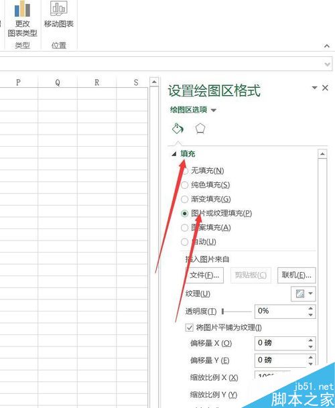This screenshot has width=335, height=408.
Task: Increase 偏移量 X with up spinner
Action: tap(310, 340)
